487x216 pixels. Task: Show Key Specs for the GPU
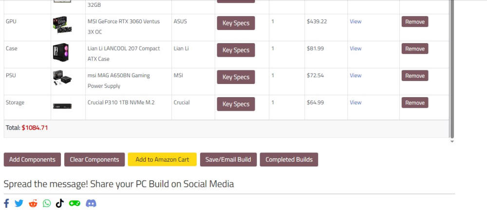pyautogui.click(x=236, y=23)
